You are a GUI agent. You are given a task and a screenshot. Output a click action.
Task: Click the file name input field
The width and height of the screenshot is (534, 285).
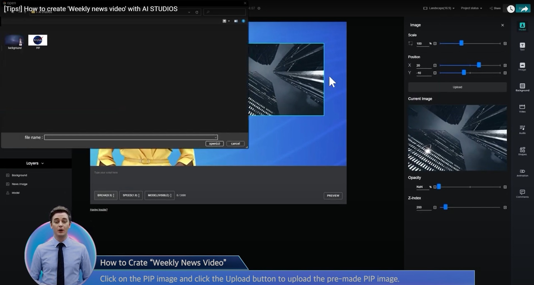[131, 137]
